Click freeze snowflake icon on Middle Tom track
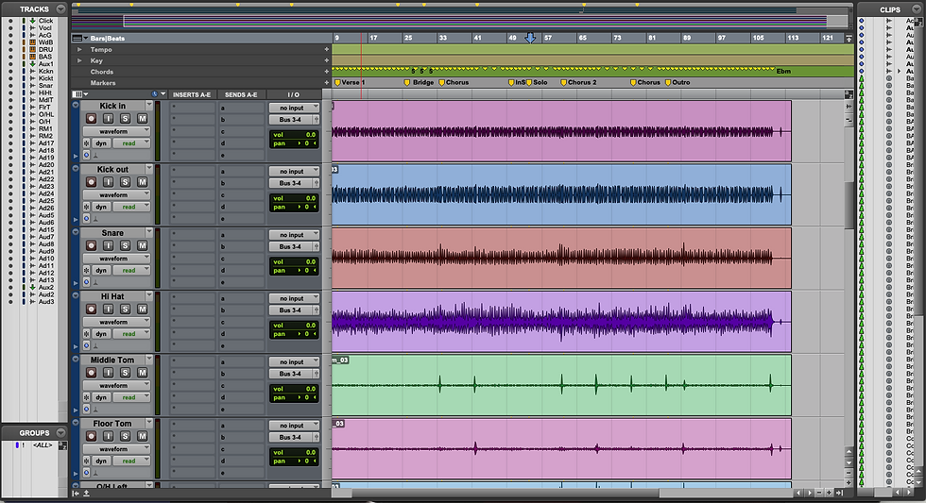Screen dimensions: 926x503 click(x=86, y=397)
